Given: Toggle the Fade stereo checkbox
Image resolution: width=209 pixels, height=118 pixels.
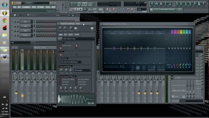Looking at the screenshot, I should (77, 82).
